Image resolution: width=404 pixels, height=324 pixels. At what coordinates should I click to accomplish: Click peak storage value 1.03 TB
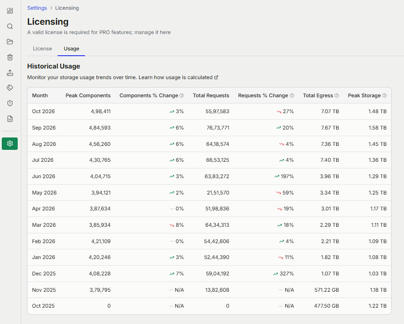click(x=377, y=274)
